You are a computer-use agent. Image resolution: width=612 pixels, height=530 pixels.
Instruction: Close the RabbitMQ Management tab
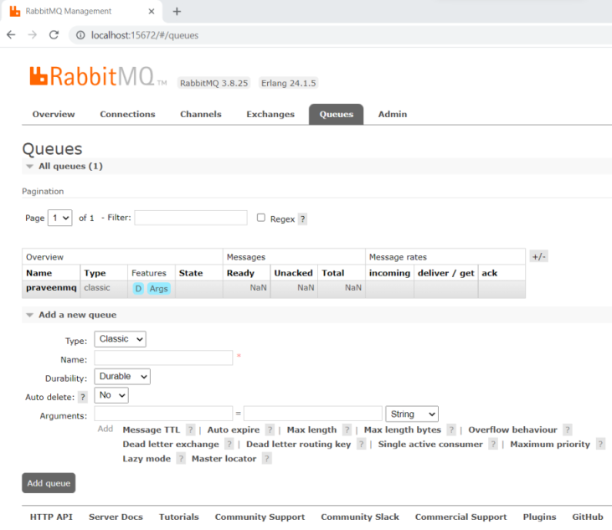[152, 12]
